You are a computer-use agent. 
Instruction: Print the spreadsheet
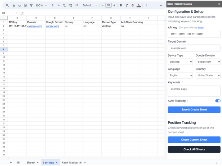click(x=25, y=5)
